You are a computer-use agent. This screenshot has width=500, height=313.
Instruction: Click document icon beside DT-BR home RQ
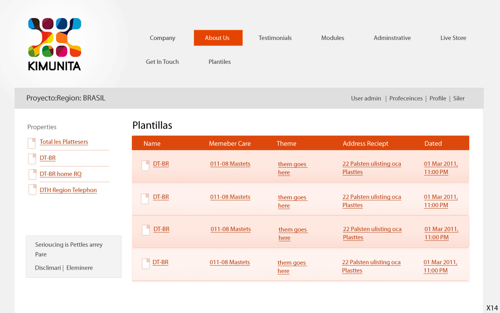pos(33,175)
